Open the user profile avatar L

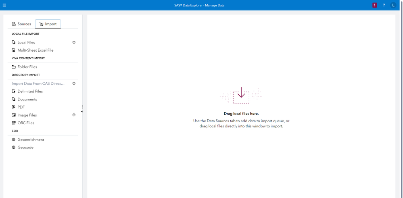pos(393,5)
